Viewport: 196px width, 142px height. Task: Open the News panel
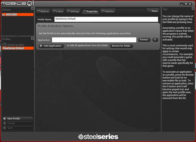(x=153, y=11)
